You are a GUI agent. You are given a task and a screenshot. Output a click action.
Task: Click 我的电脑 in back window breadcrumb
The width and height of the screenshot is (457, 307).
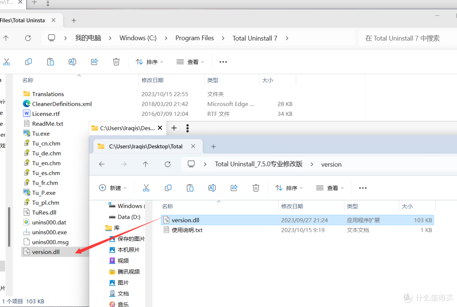point(88,38)
